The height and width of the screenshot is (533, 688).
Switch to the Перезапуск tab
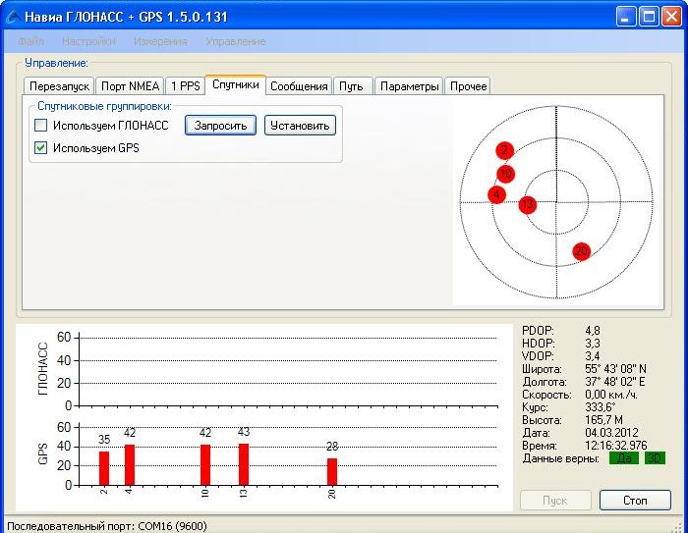(x=59, y=86)
